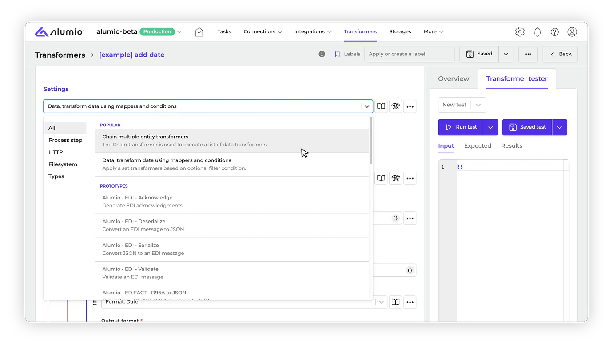
Task: Open three-dot menu beside the Settings selector
Action: pyautogui.click(x=410, y=106)
